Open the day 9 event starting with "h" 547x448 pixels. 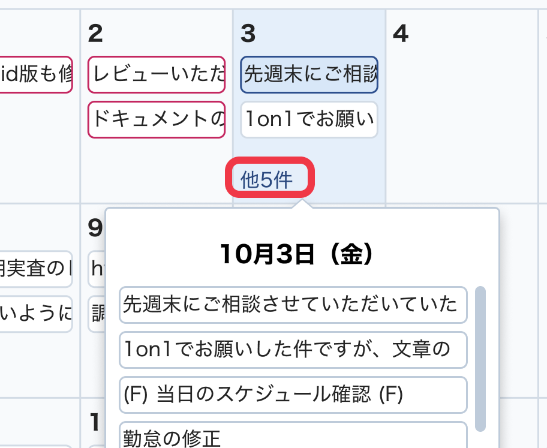coord(97,269)
